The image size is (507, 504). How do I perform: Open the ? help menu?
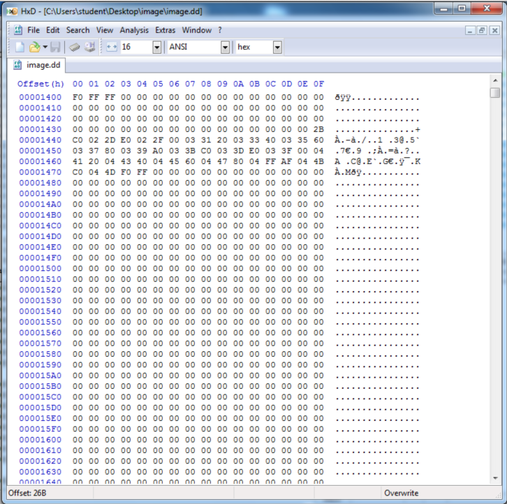(x=220, y=30)
